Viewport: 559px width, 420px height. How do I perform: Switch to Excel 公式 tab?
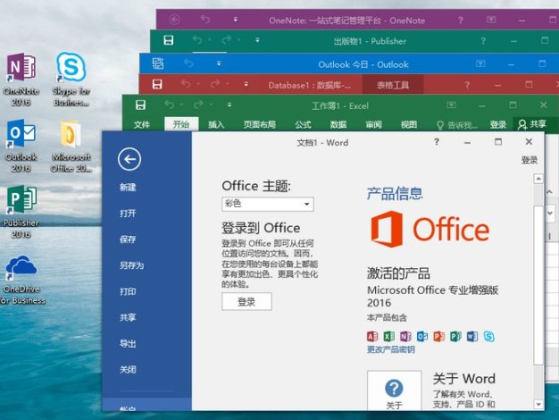tap(303, 124)
